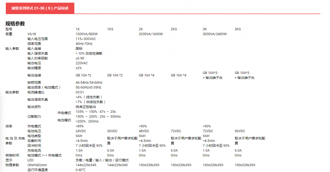Select the 容量 row label
This screenshot has height=172, width=330.
pyautogui.click(x=9, y=34)
